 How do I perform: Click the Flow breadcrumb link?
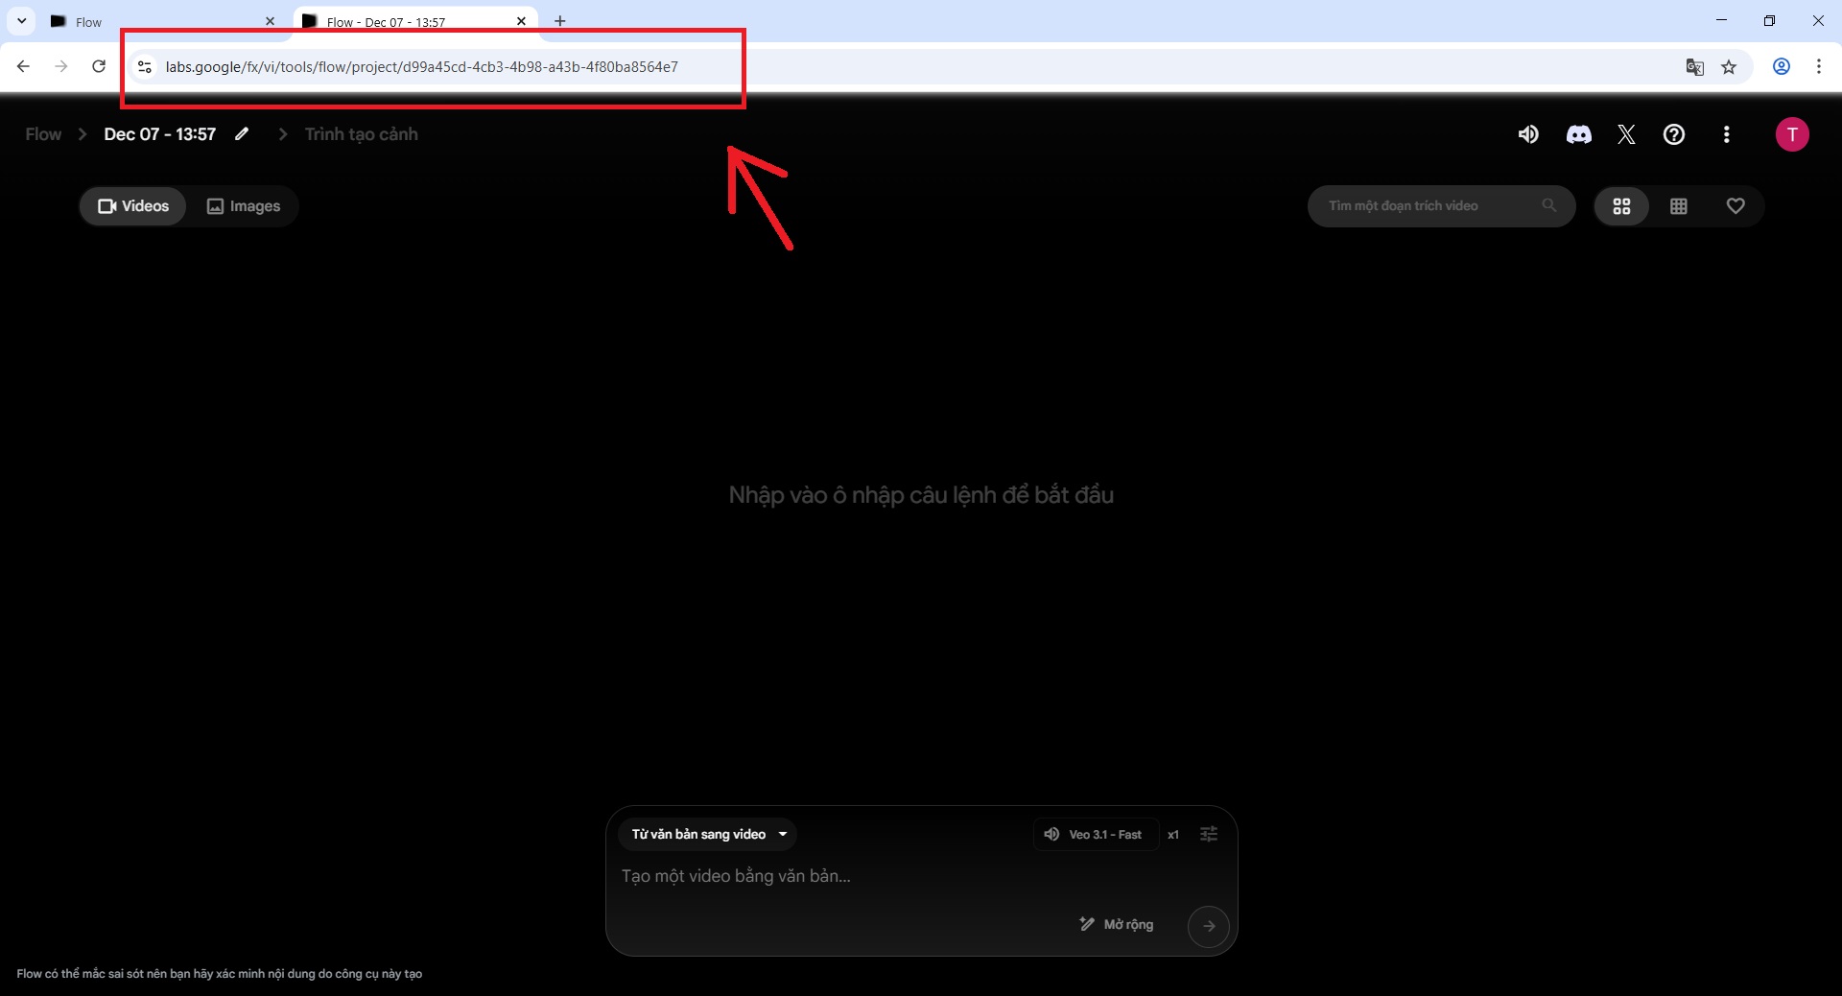pyautogui.click(x=43, y=134)
